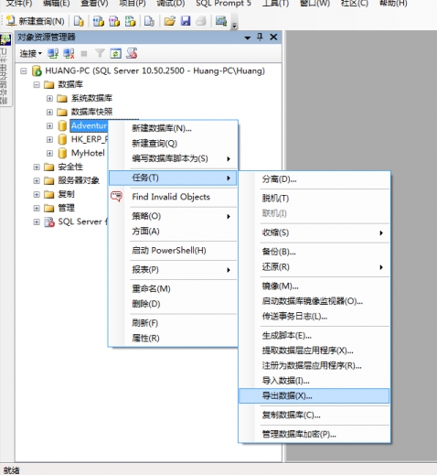Open the 报表(P) submenu

(x=173, y=270)
